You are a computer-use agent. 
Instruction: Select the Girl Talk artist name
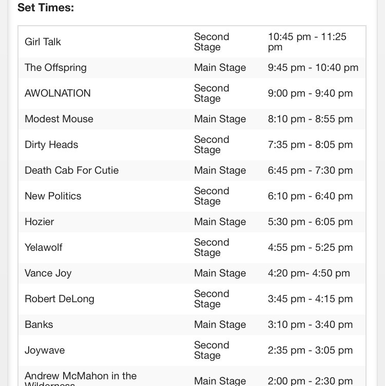coord(43,42)
